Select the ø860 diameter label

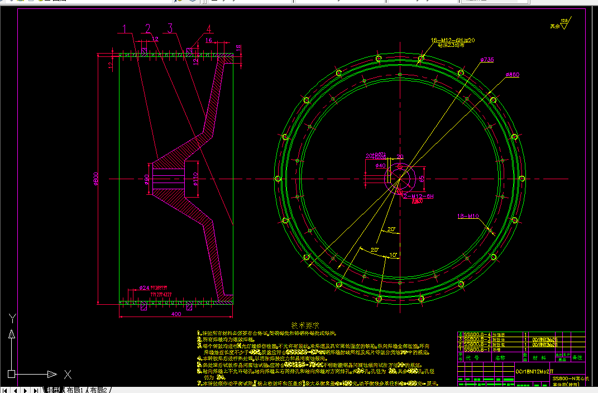tap(512, 75)
